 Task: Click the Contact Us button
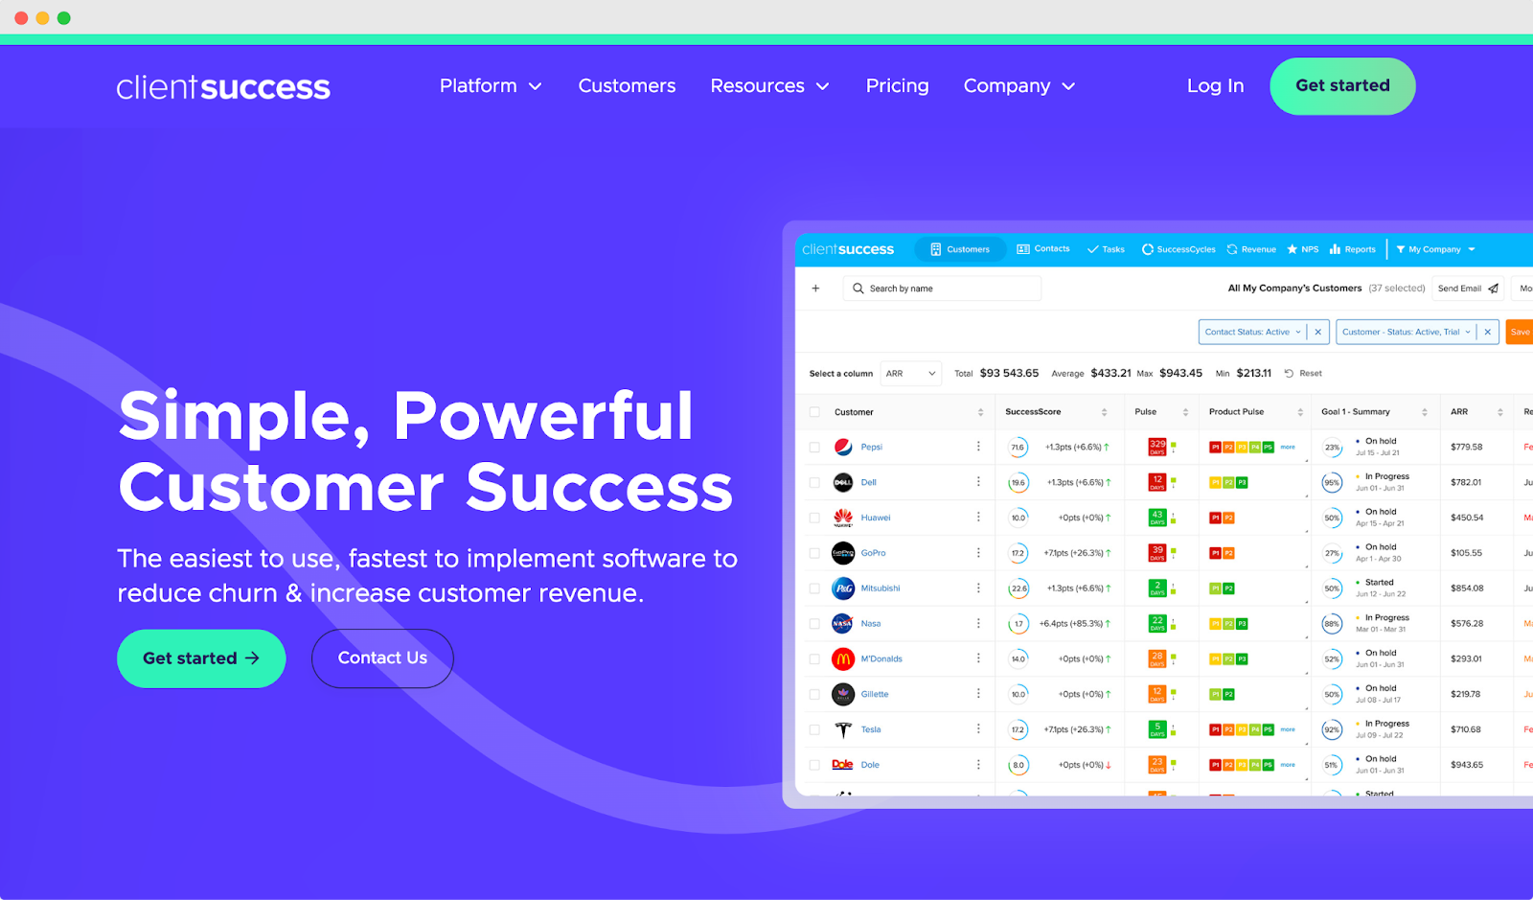(382, 658)
